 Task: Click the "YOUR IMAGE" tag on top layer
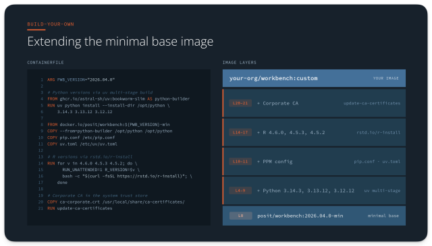pyautogui.click(x=385, y=78)
